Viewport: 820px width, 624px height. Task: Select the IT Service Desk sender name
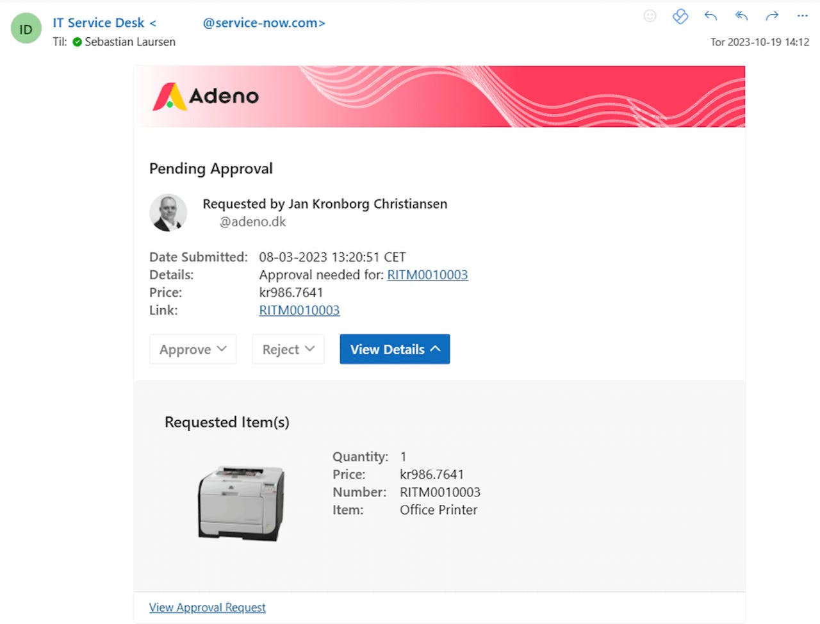pos(99,22)
